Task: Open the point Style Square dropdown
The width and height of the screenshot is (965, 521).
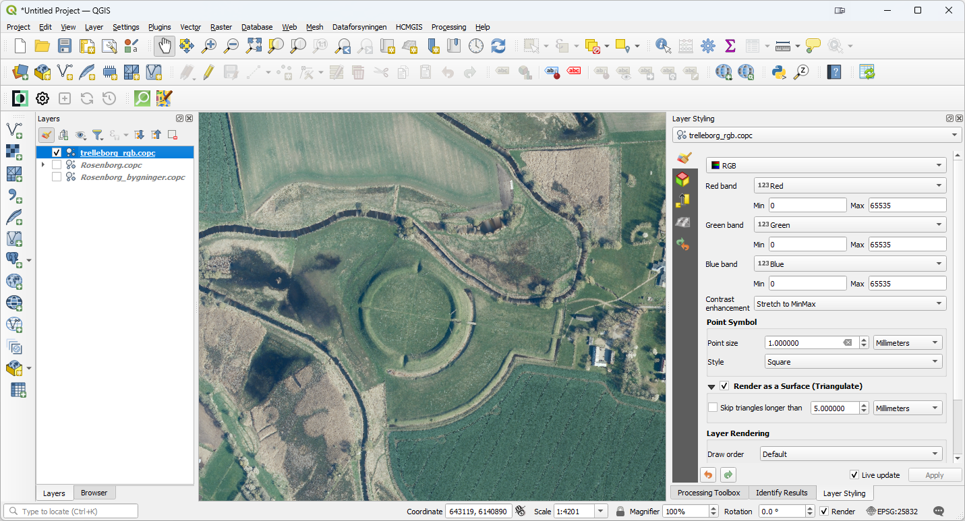Action: point(853,362)
